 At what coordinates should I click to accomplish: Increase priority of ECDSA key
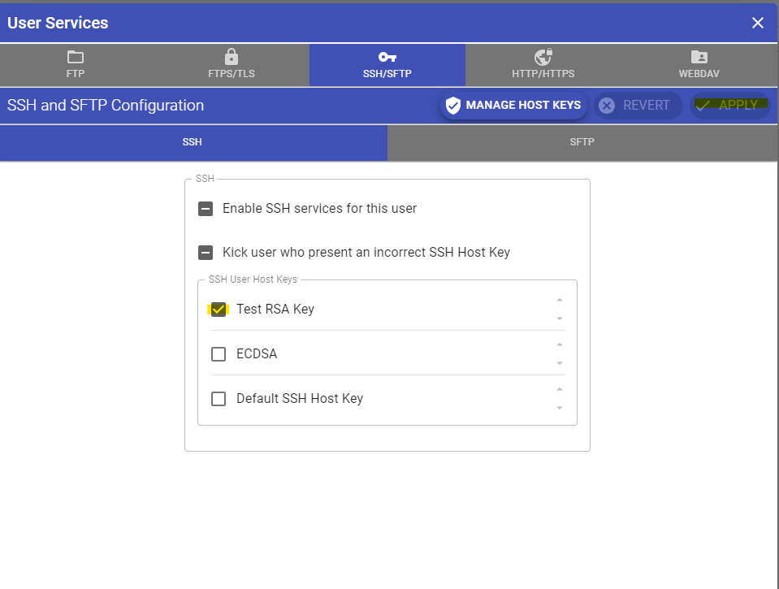click(x=559, y=344)
